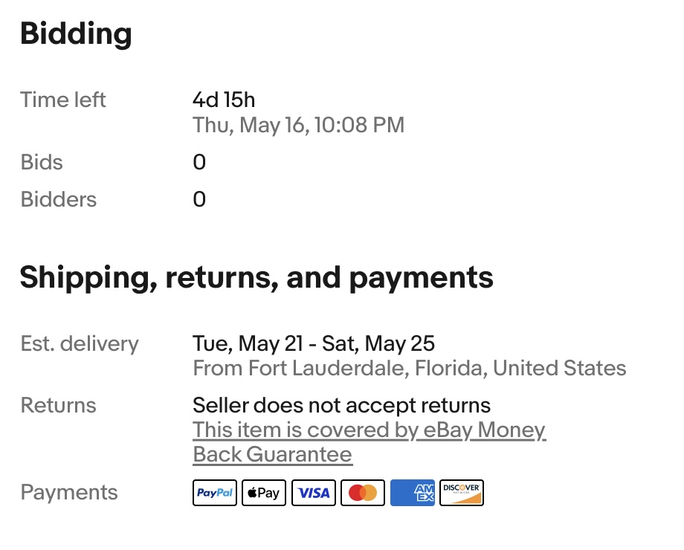Click the Bidders count value
The height and width of the screenshot is (550, 684).
click(x=199, y=199)
